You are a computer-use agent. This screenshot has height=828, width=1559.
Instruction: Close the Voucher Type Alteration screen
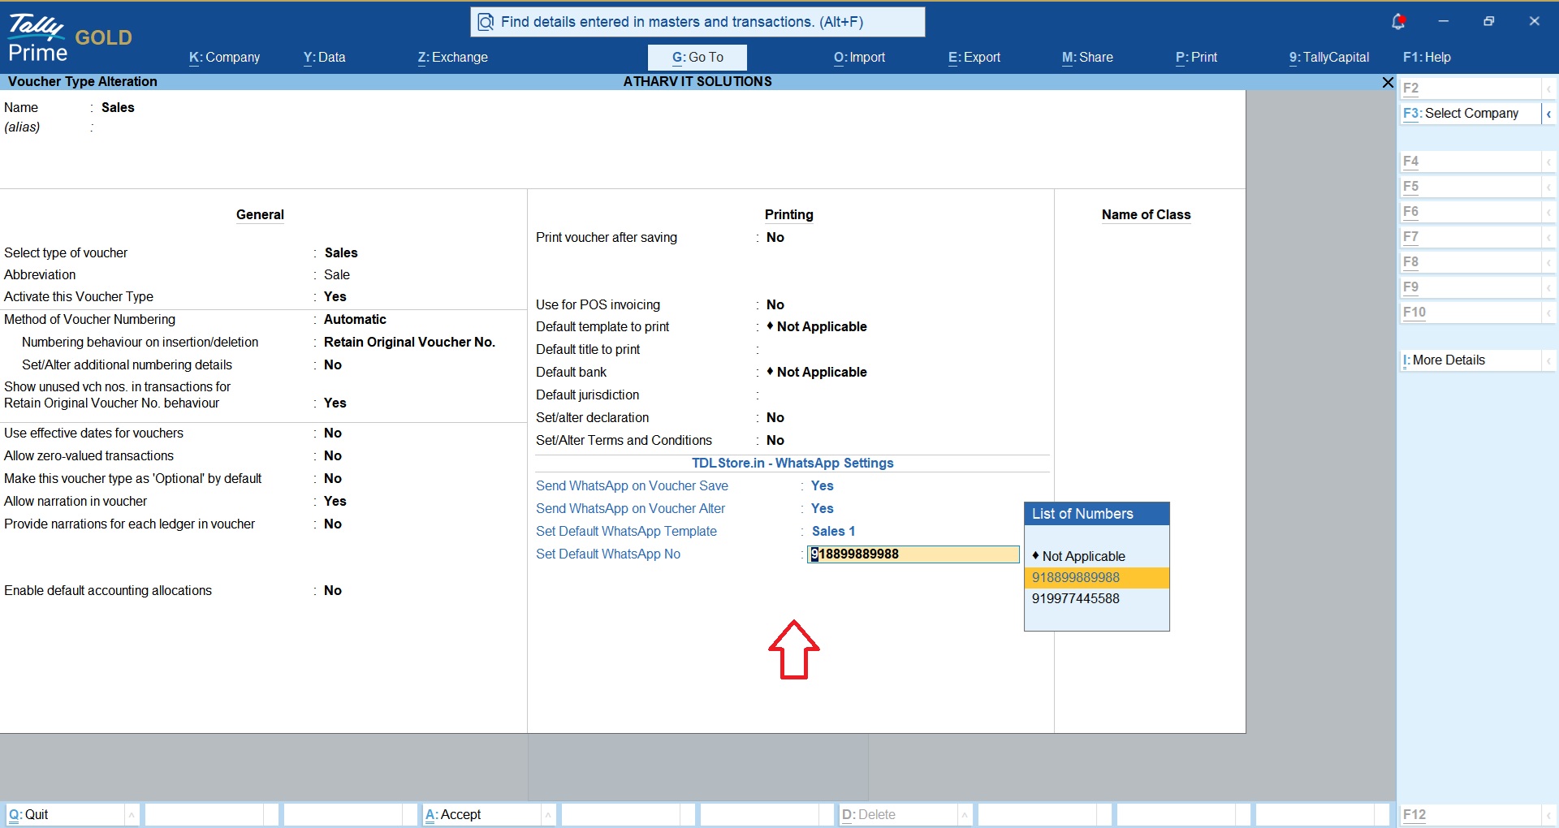tap(1388, 82)
